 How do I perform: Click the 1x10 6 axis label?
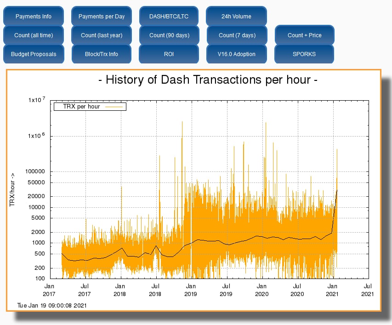point(36,136)
